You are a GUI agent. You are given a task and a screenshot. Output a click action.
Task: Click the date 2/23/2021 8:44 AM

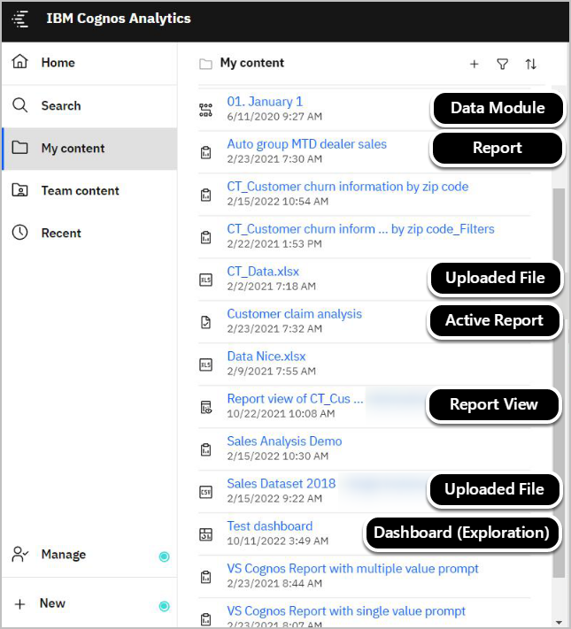click(274, 583)
